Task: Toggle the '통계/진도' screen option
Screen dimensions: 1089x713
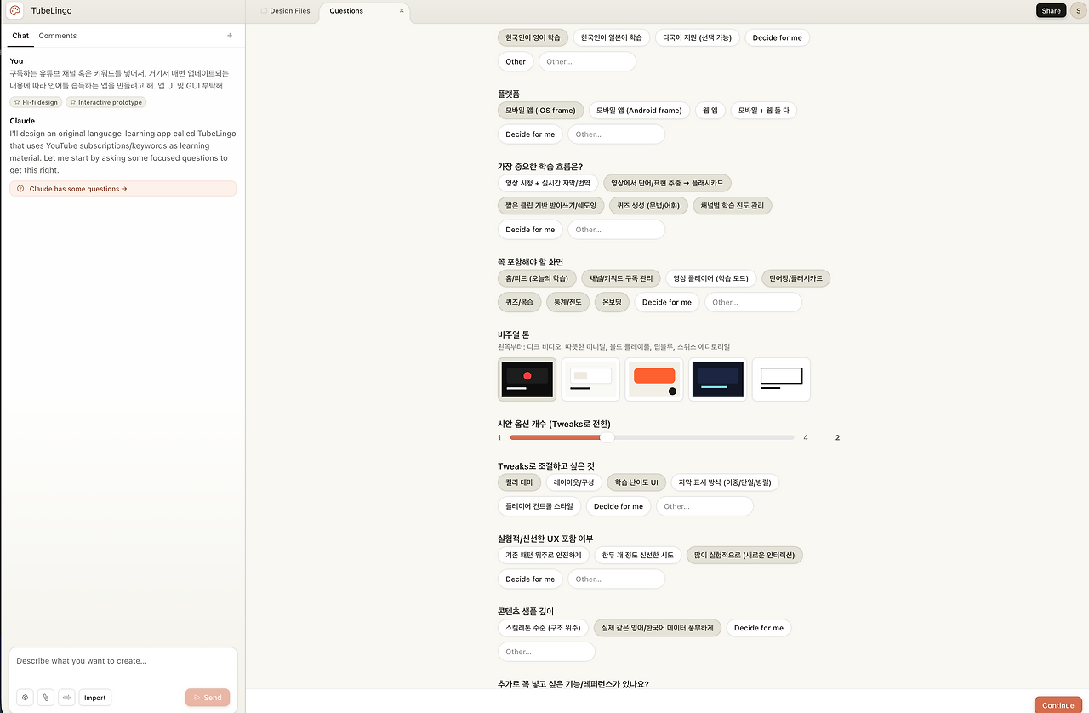Action: pyautogui.click(x=567, y=302)
